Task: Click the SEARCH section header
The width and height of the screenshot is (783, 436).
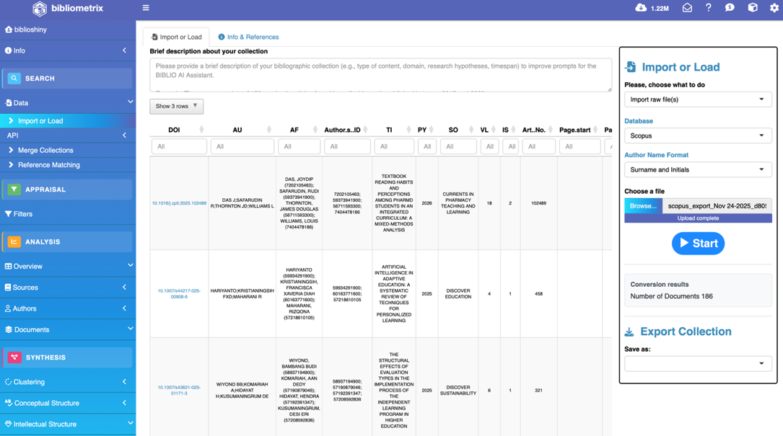Action: (67, 79)
